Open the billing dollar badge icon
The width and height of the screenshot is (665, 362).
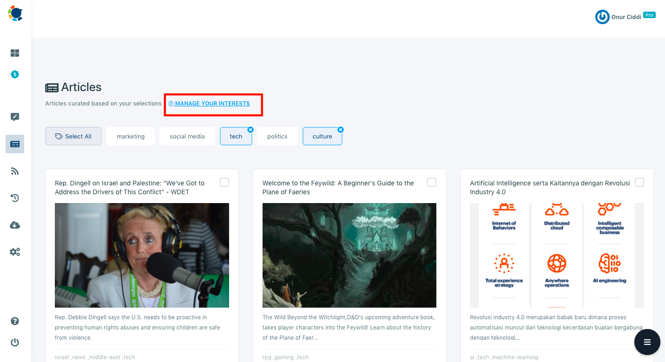(x=14, y=74)
